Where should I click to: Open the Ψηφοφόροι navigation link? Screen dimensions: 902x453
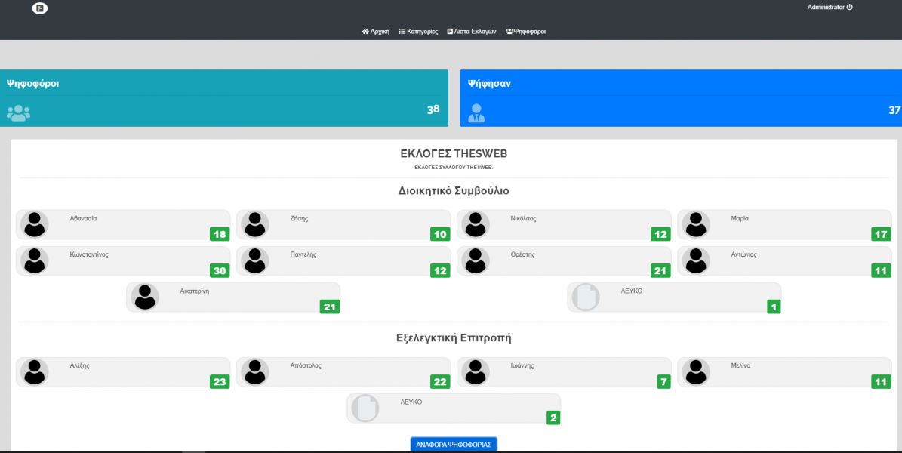tap(525, 32)
